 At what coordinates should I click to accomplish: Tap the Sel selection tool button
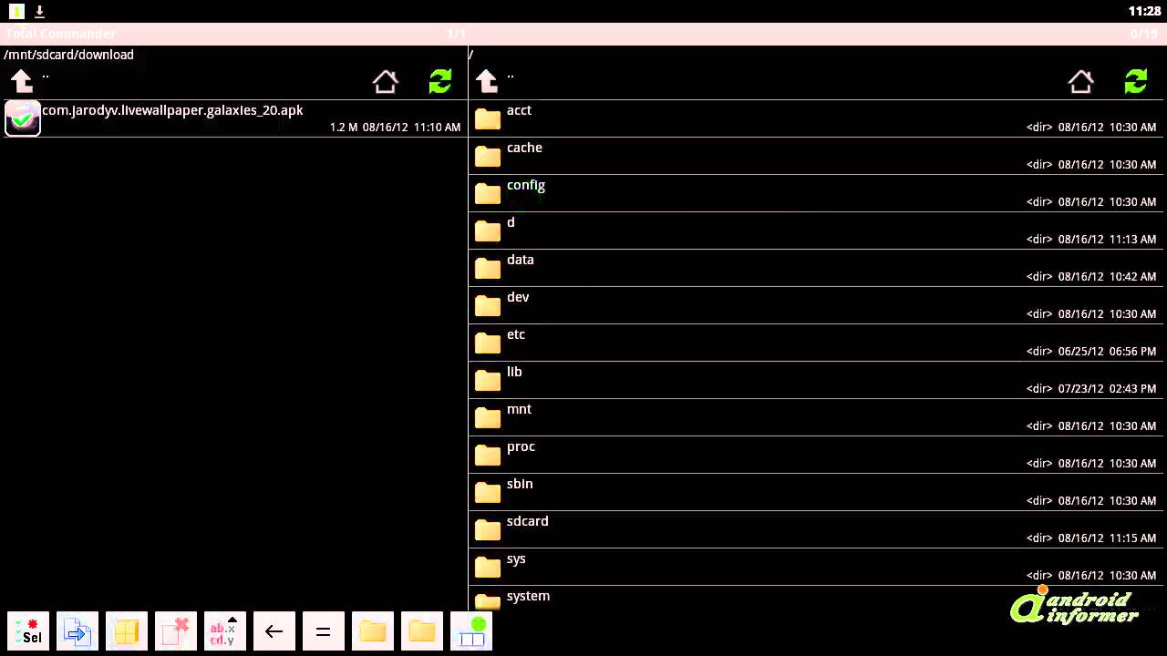coord(28,630)
